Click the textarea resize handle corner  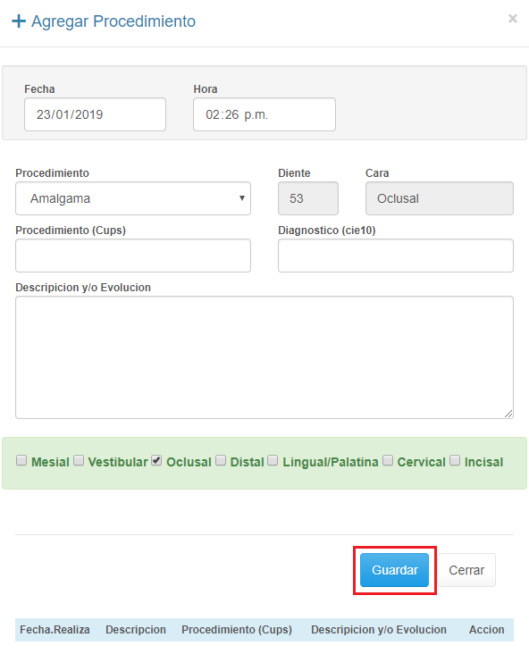[508, 414]
